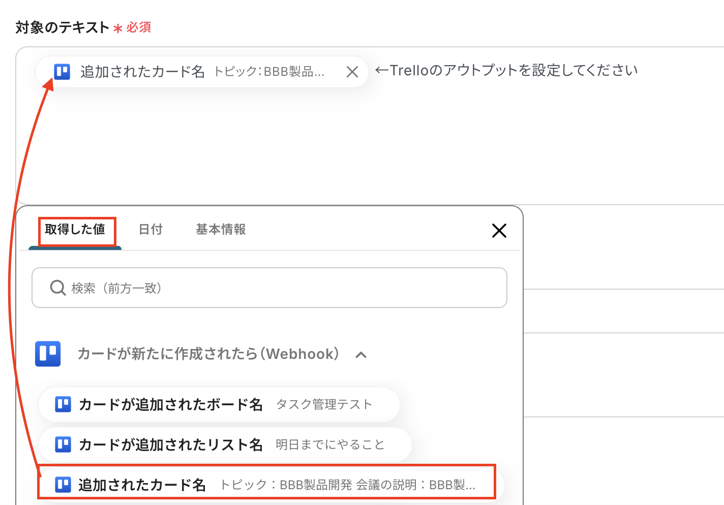
Task: Click the タスク管理テスト sample value
Action: [324, 405]
